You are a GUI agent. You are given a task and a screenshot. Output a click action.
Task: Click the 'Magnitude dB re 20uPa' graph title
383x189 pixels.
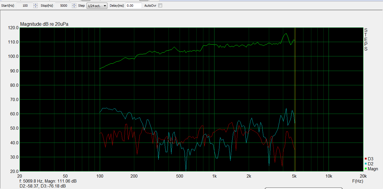coord(44,24)
